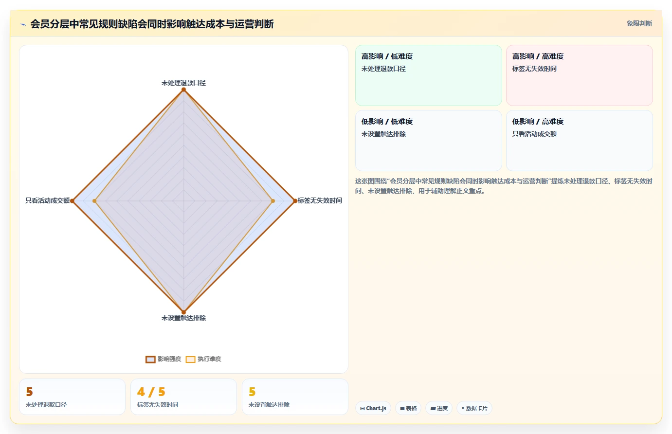Click the 未处理退款口径 radar axis label
Viewport: 672px width, 434px height.
point(183,83)
